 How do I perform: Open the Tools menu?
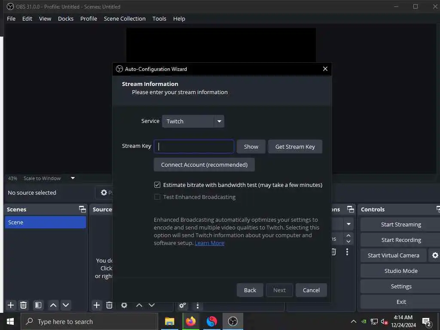tap(159, 18)
